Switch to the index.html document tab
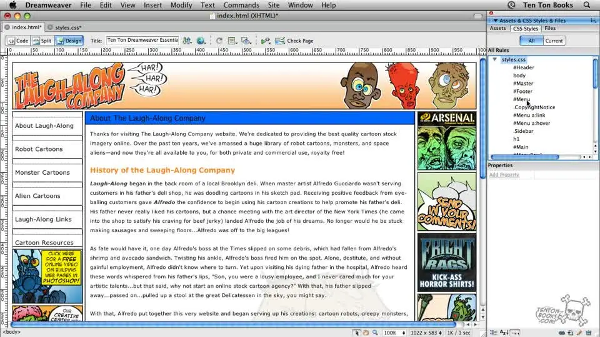The image size is (600, 337). tap(23, 27)
